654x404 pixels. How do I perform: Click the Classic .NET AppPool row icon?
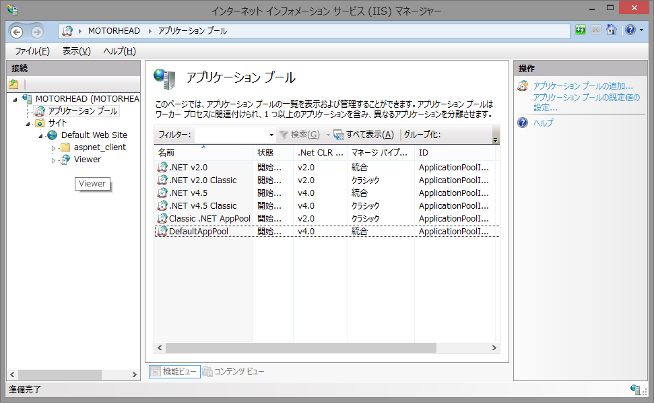click(x=162, y=219)
